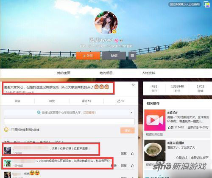Open avatar of the 优优 emoji commenter
212x178 pixels.
click(x=7, y=175)
